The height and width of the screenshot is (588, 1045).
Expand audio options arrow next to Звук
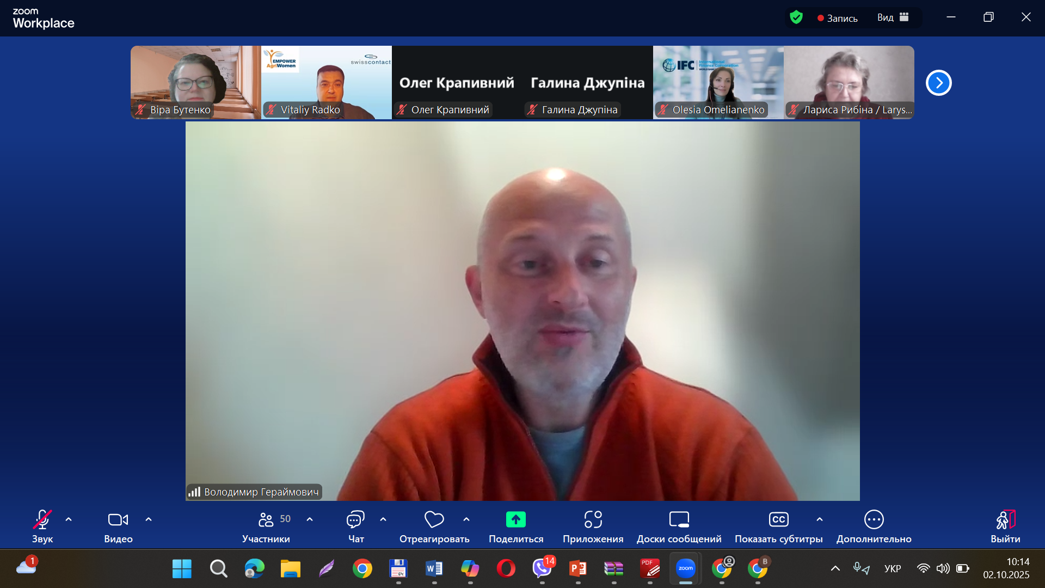[x=69, y=519]
